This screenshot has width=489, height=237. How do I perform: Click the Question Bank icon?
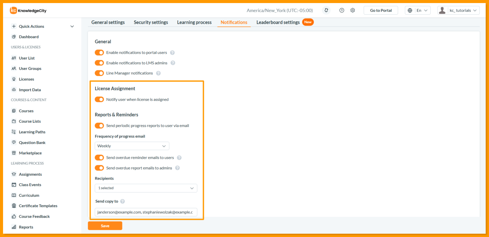click(14, 143)
